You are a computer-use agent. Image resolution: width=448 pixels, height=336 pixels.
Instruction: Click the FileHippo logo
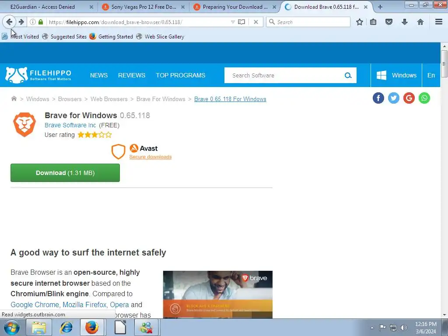pyautogui.click(x=38, y=75)
